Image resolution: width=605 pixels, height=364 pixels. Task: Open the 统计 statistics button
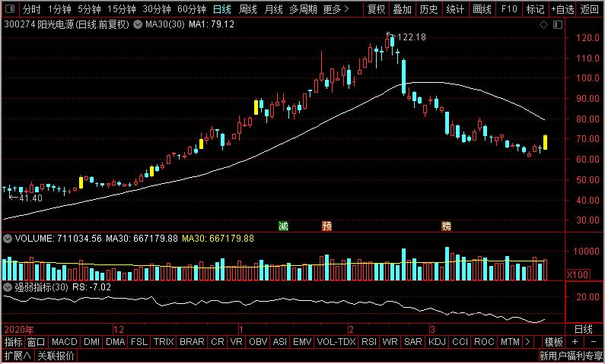(x=455, y=9)
